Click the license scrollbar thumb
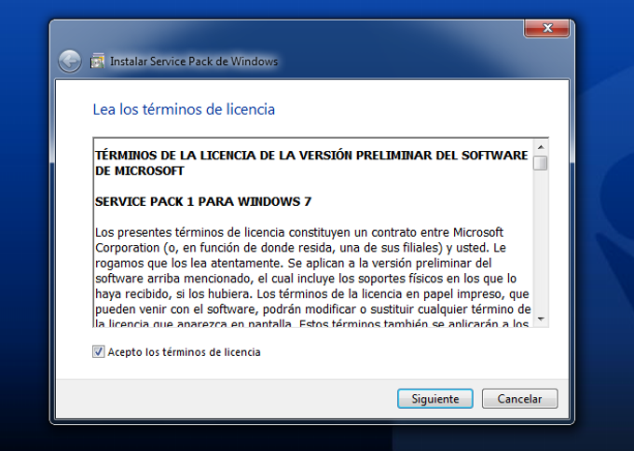This screenshot has height=451, width=634. click(x=541, y=163)
